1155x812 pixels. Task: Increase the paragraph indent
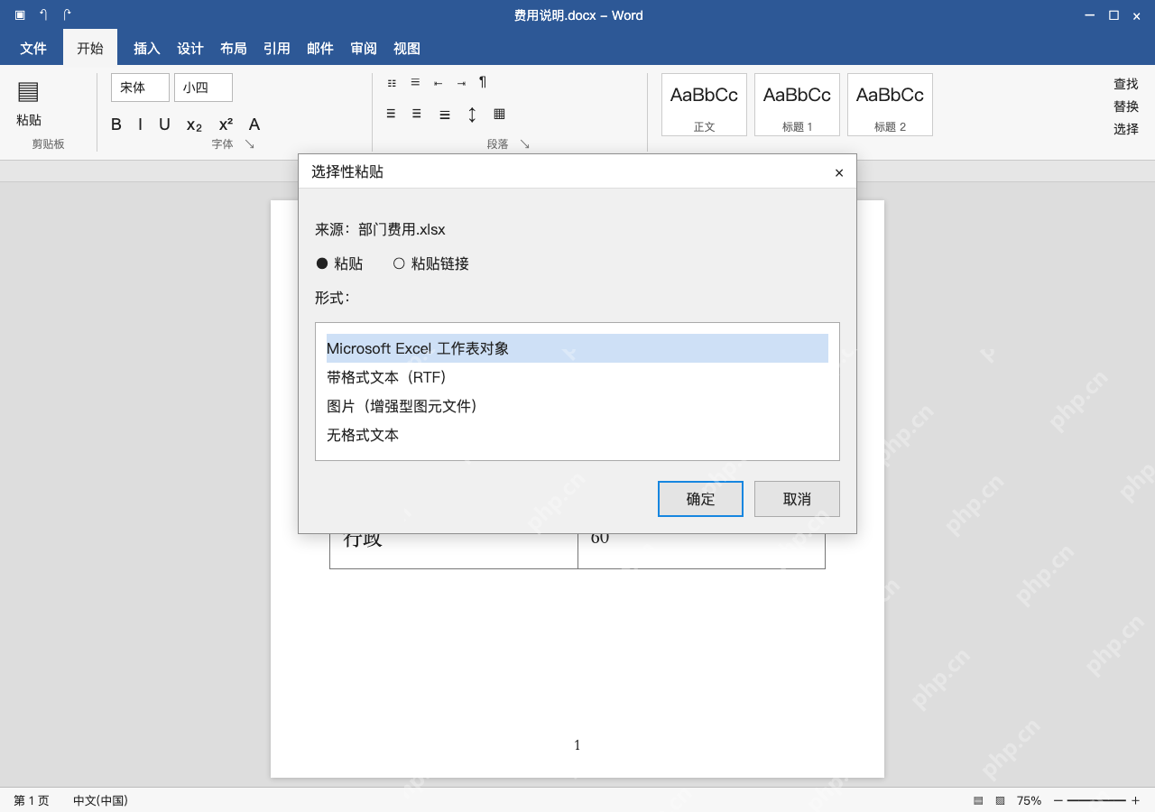461,83
